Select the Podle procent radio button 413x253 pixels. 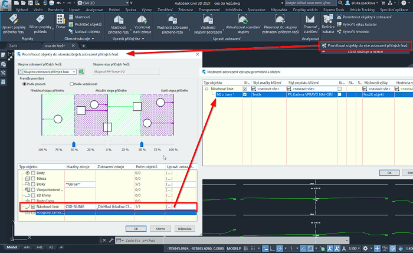[24, 84]
